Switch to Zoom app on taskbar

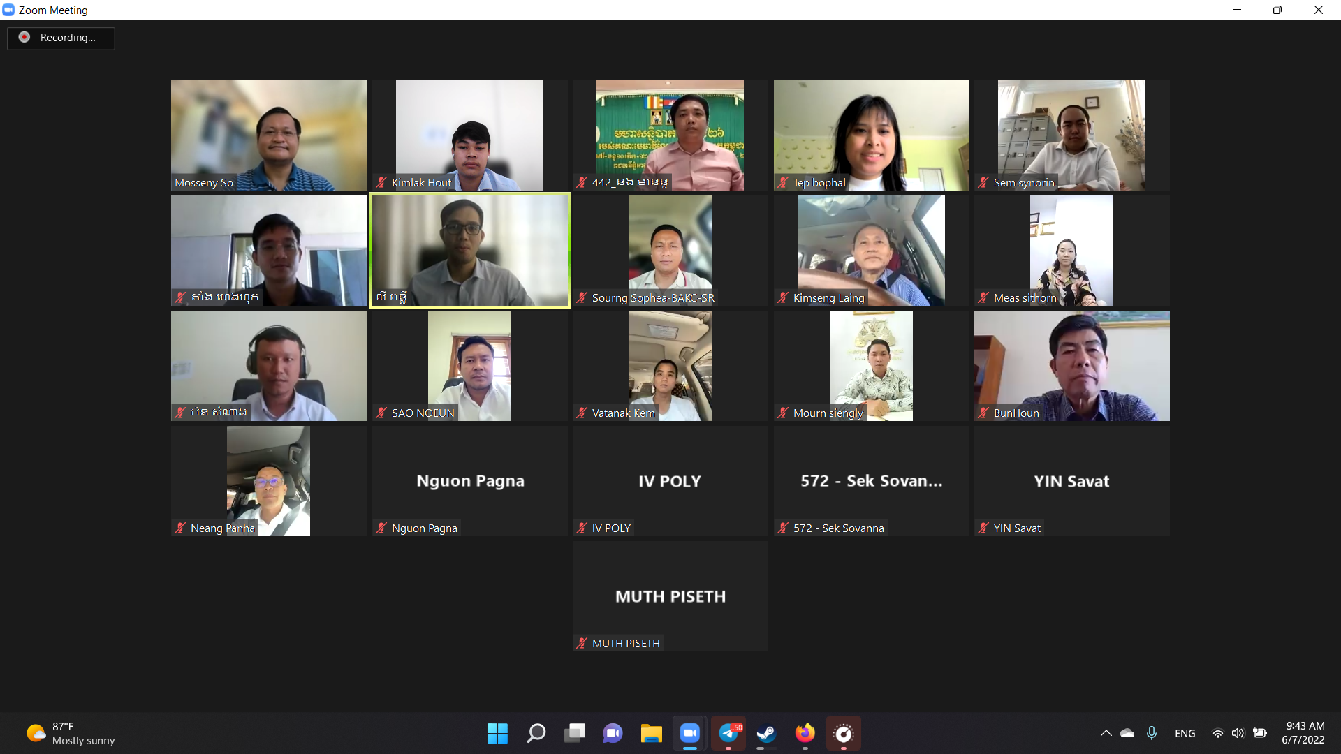[689, 733]
